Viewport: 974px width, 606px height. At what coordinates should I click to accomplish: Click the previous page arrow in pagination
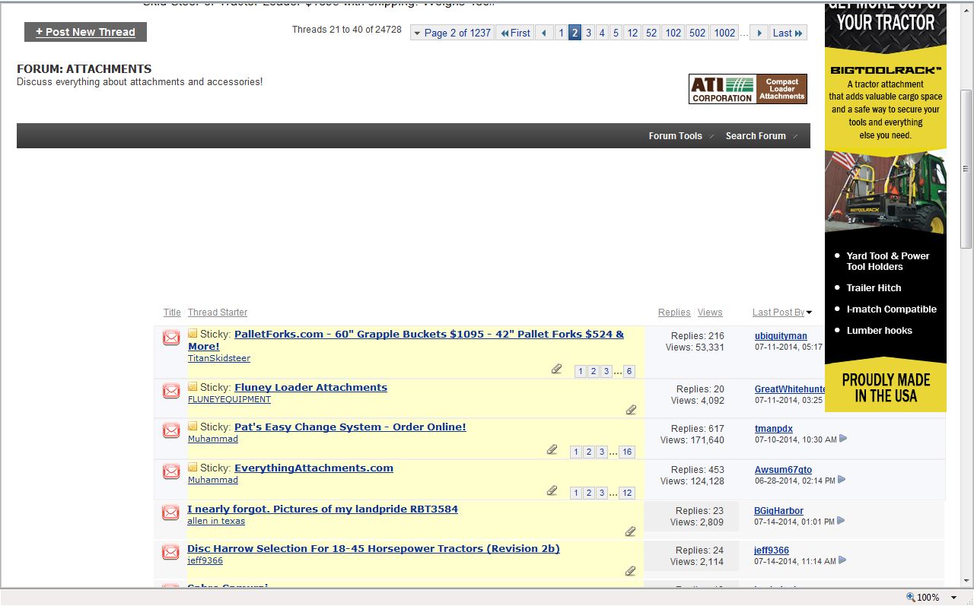pyautogui.click(x=543, y=33)
